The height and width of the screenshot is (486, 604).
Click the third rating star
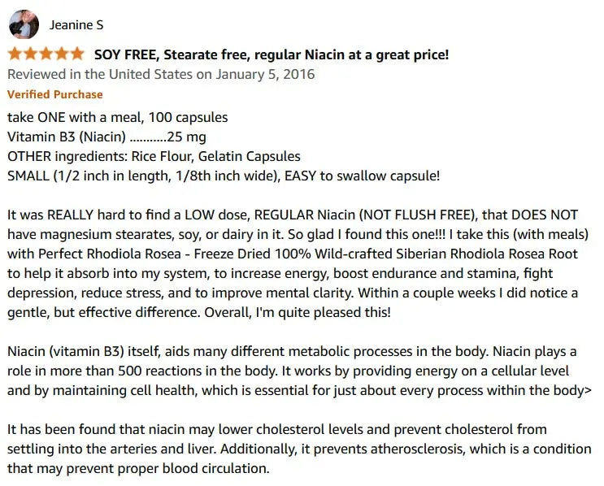click(46, 54)
